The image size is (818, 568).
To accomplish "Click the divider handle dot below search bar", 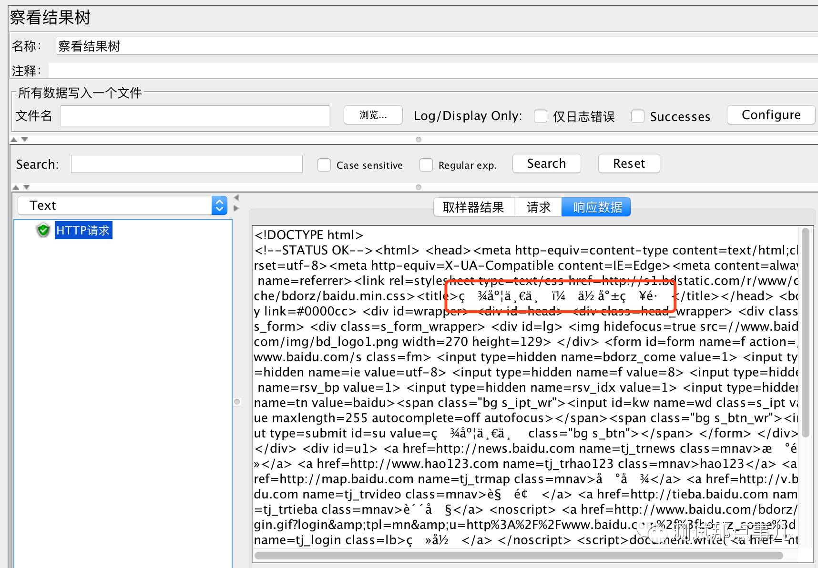I will (x=419, y=187).
